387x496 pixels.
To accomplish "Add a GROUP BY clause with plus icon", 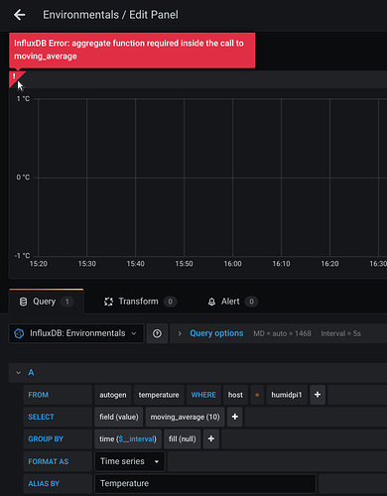I will (x=211, y=439).
